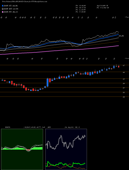Select the 'DOW MT: 41.98' legend label
This screenshot has height=170, width=129.
click(x=11, y=9)
